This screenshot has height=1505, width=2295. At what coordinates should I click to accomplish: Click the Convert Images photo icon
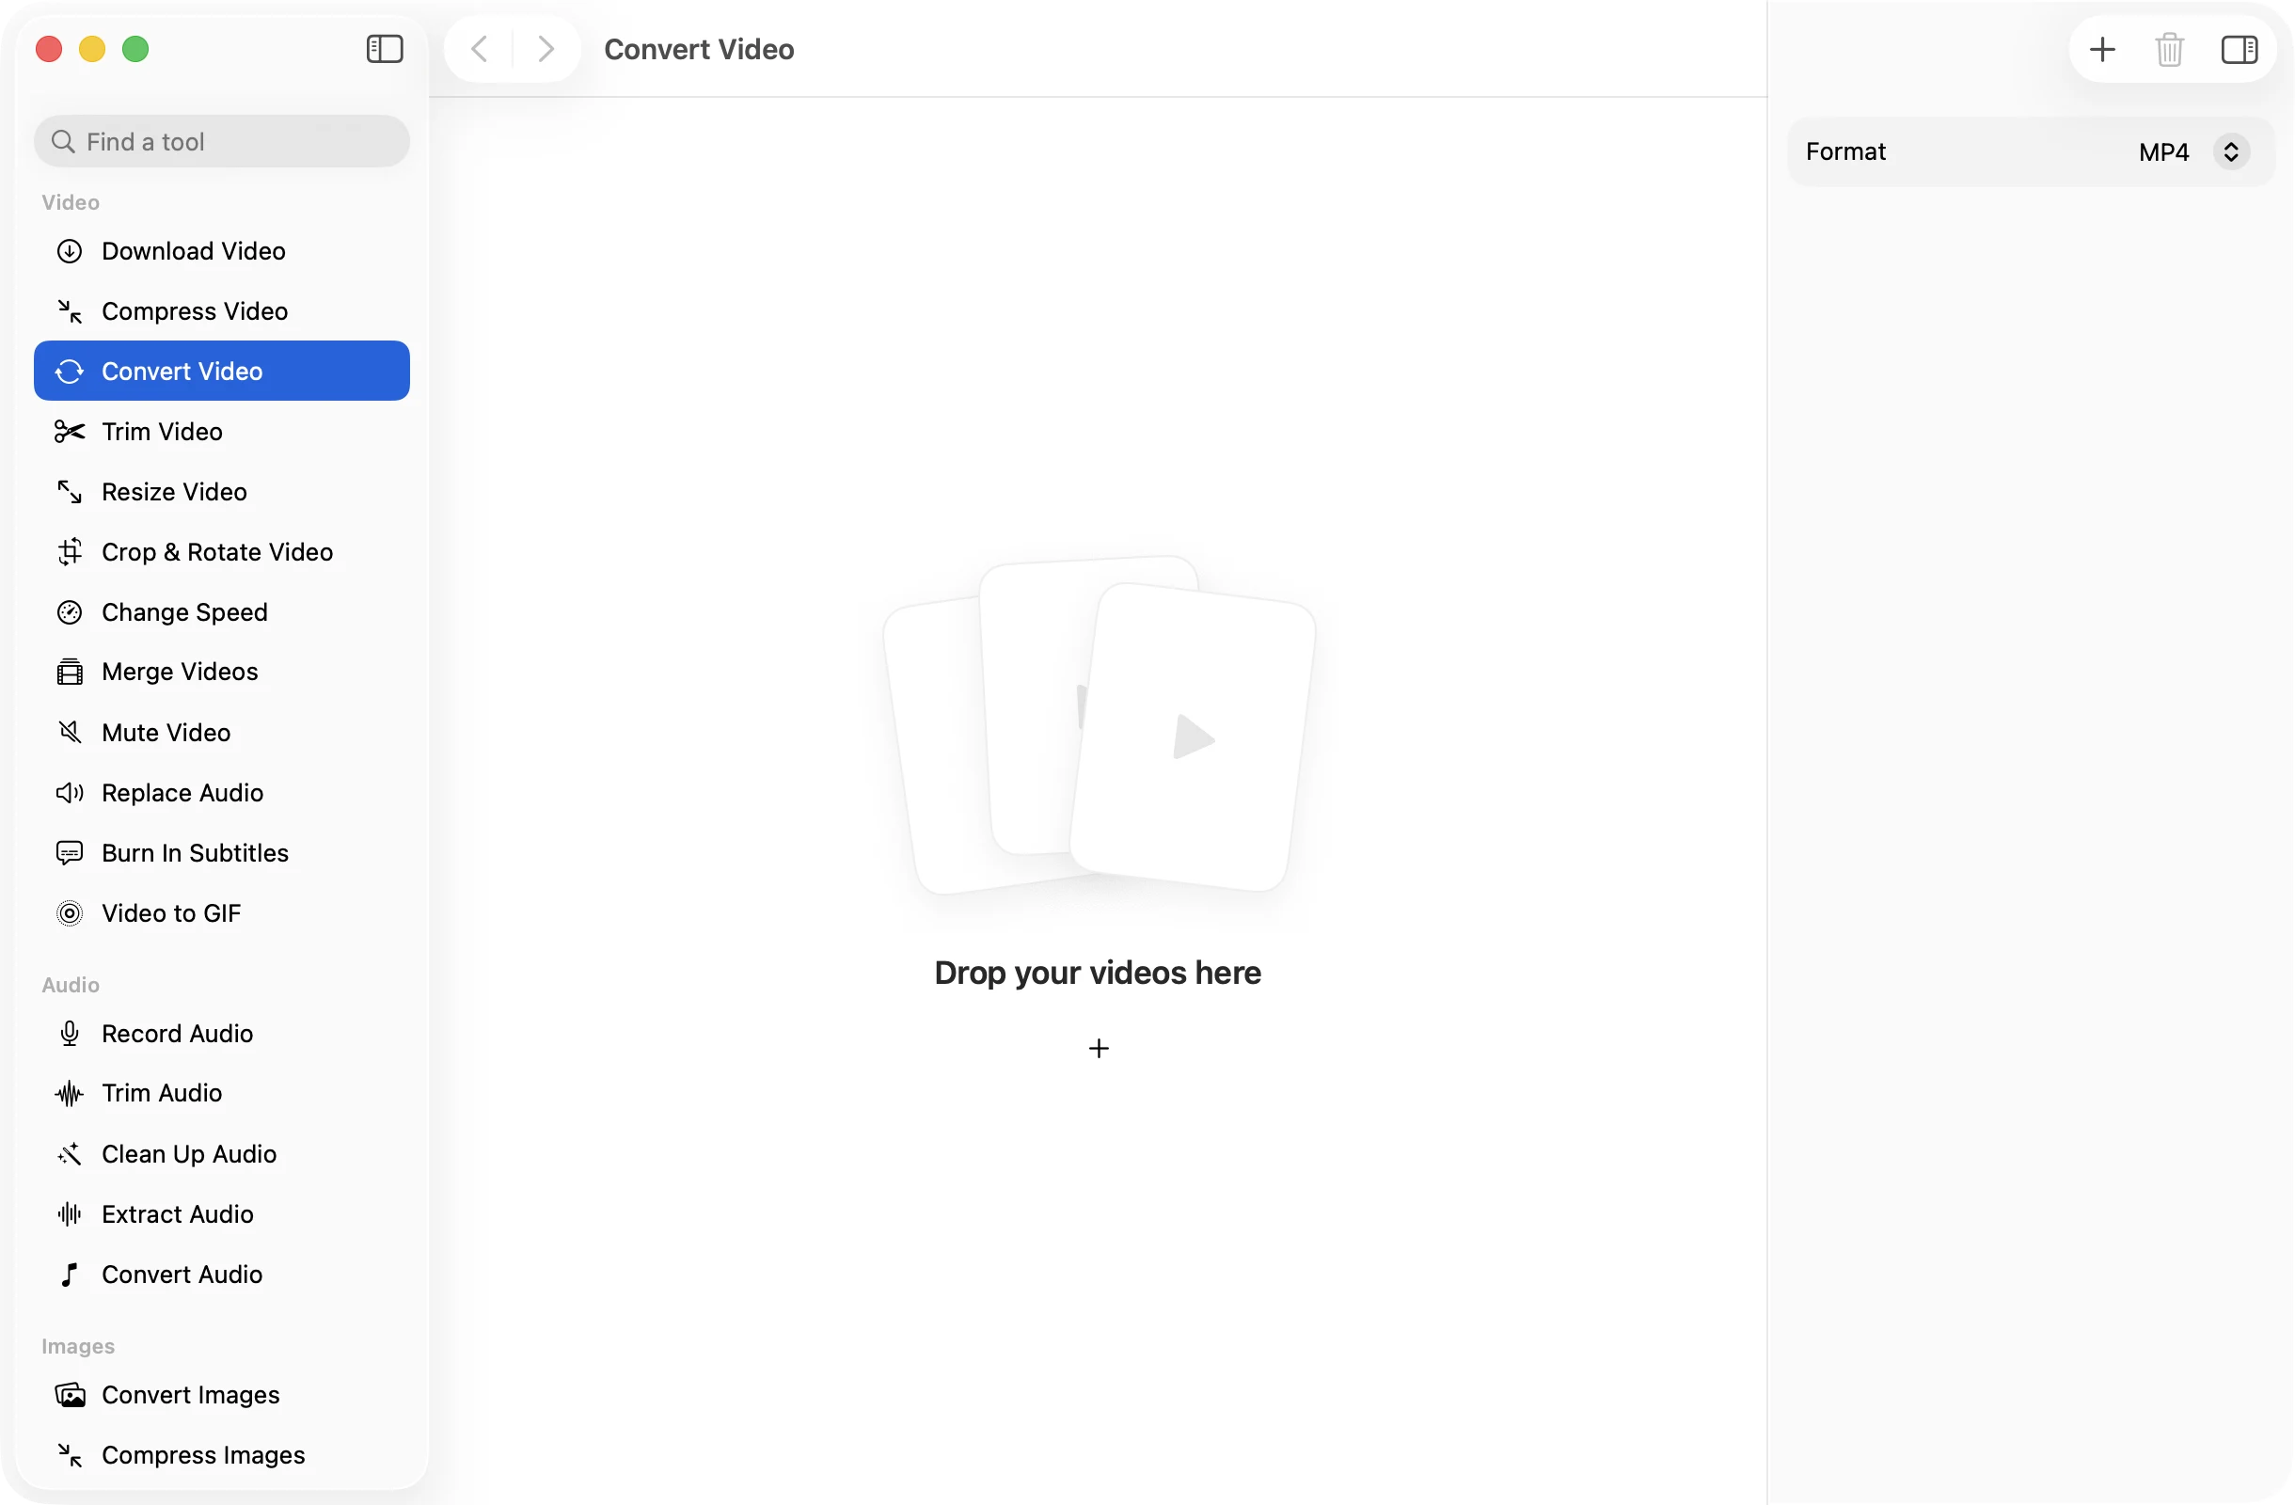point(70,1395)
